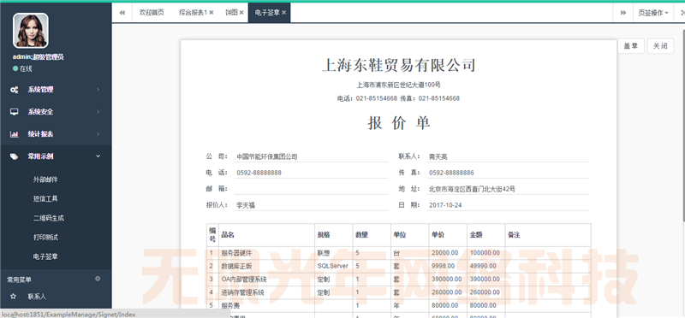Click the SQLServer 规格 cell
The width and height of the screenshot is (685, 318).
coord(334,266)
